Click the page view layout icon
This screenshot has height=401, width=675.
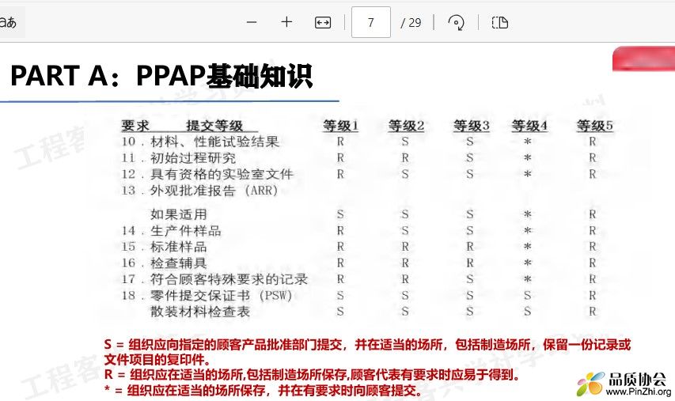[x=500, y=22]
